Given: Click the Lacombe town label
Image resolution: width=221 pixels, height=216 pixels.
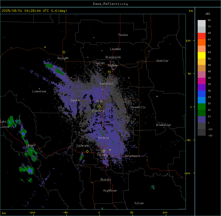Looking at the screenshot, I should tap(115, 49).
